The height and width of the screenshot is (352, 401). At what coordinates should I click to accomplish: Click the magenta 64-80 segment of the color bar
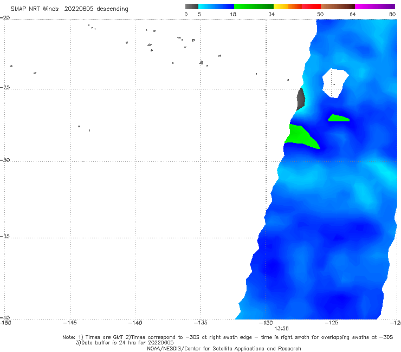tap(375, 6)
